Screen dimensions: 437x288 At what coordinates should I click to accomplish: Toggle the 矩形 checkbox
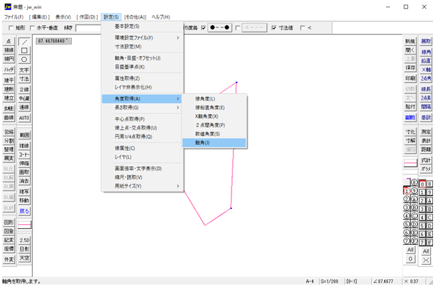pyautogui.click(x=11, y=28)
